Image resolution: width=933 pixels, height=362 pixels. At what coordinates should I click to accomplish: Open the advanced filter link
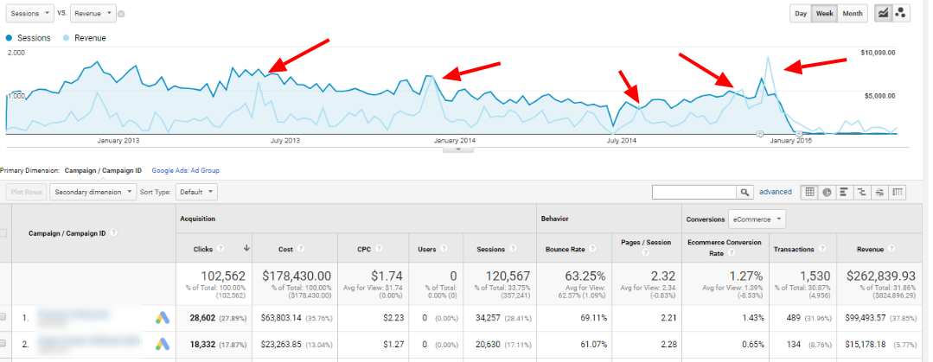point(776,192)
